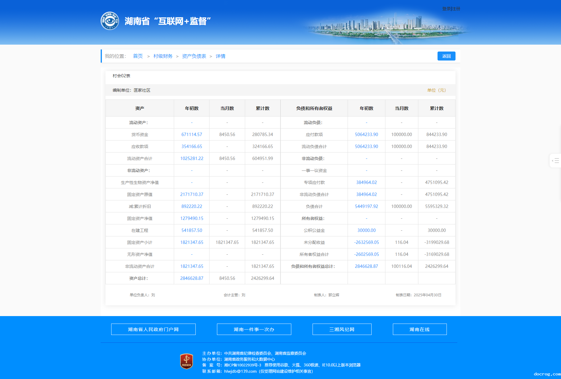This screenshot has height=379, width=561.
Task: Click the eye logo in header
Action: tap(110, 21)
